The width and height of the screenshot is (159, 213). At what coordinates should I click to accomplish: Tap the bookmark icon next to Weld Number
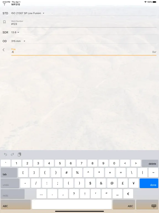[x=4, y=22]
